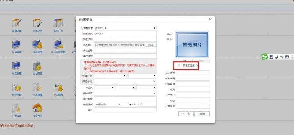Focus the 税率% field showing 16
294x135 pixels.
coord(147,104)
